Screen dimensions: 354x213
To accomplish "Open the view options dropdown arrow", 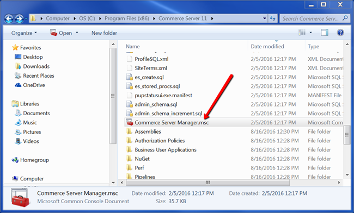I will 310,33.
